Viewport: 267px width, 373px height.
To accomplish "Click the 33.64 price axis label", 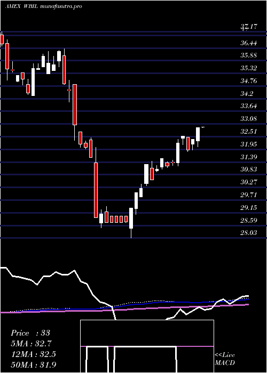I will coord(249,106).
